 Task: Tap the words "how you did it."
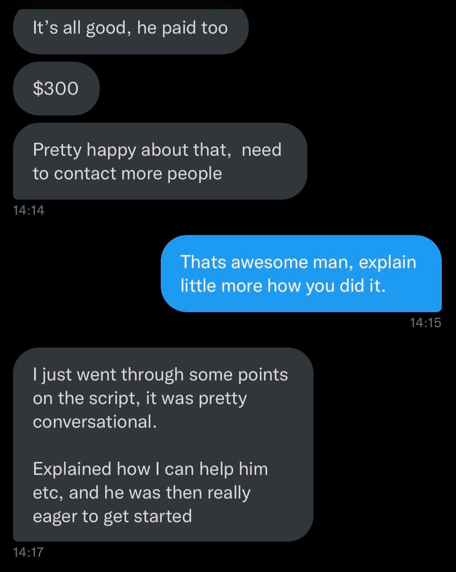click(x=326, y=285)
